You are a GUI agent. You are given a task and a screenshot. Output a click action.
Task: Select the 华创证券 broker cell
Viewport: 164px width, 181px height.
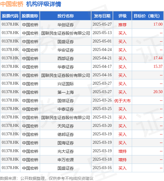coord(66,24)
